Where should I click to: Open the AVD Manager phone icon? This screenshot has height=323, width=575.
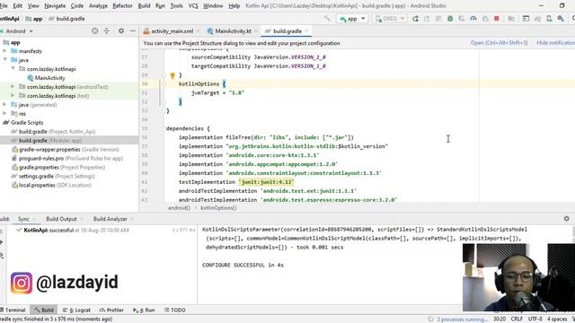pyautogui.click(x=549, y=18)
